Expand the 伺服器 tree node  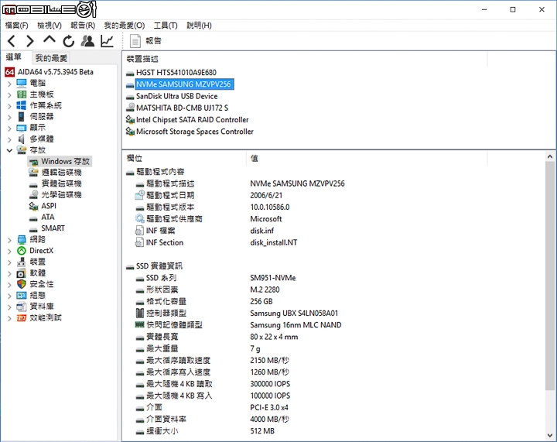pyautogui.click(x=9, y=117)
